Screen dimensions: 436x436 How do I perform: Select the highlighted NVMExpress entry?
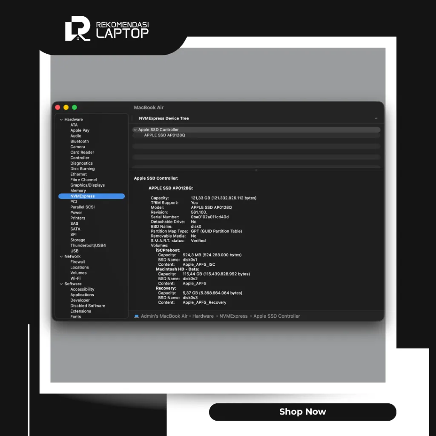[92, 196]
